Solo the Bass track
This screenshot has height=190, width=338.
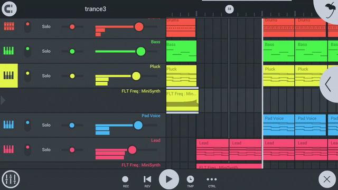point(46,51)
